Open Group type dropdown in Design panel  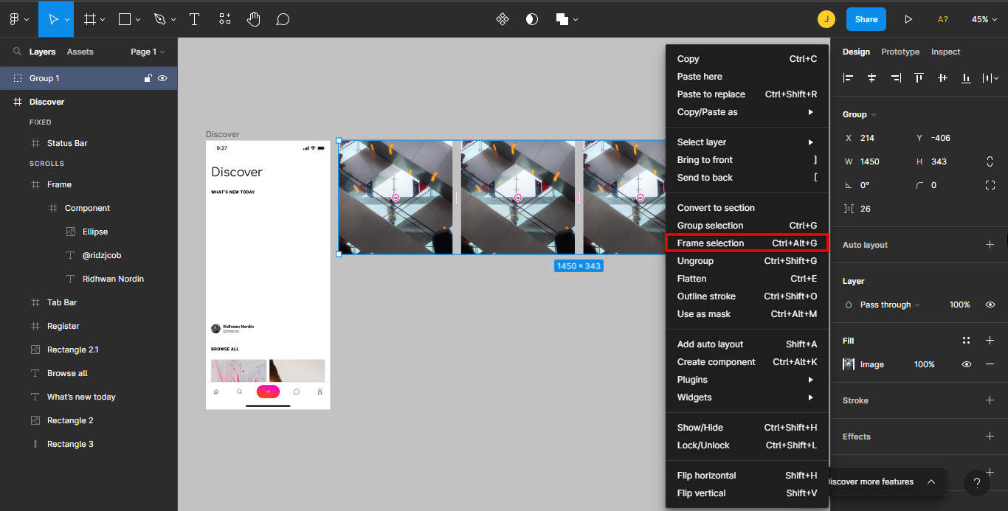tap(859, 114)
